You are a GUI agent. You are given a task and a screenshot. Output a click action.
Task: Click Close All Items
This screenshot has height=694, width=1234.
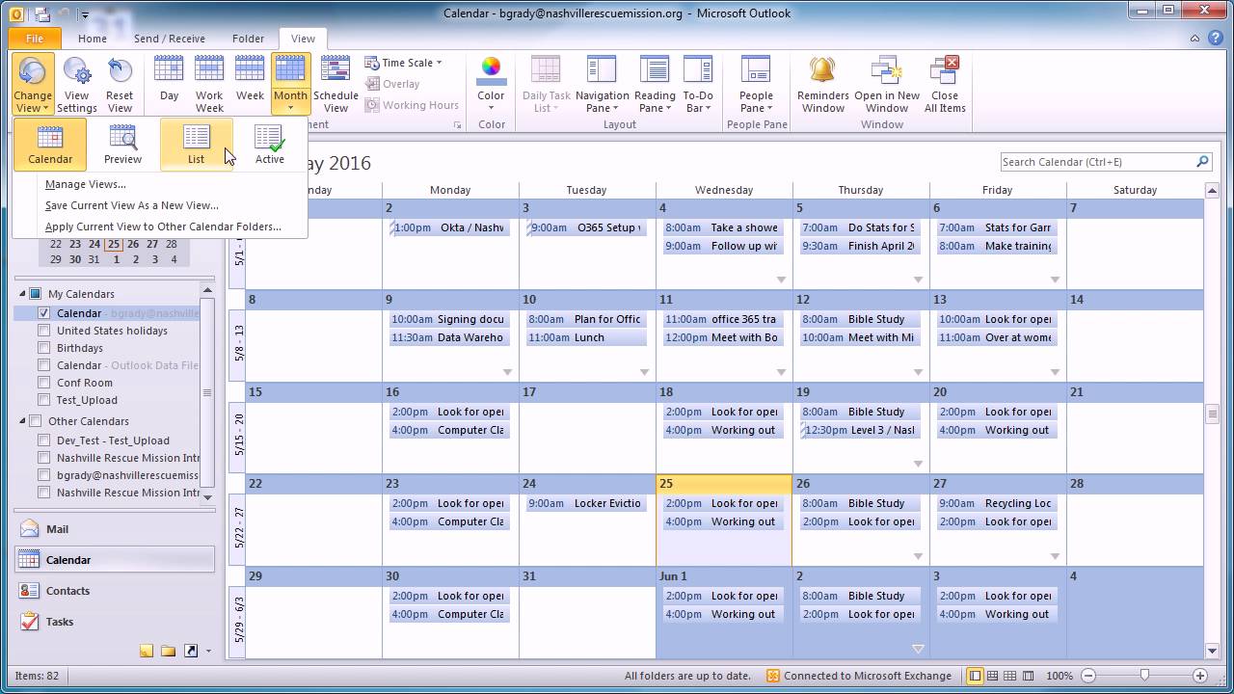click(945, 85)
